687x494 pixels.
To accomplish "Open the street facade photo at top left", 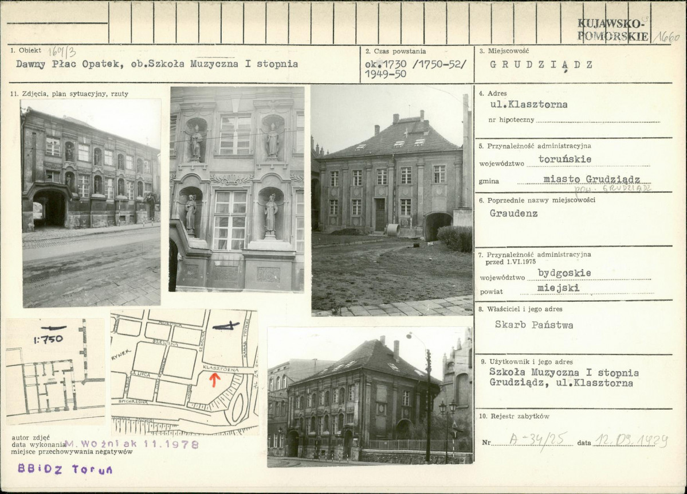I will tap(91, 203).
